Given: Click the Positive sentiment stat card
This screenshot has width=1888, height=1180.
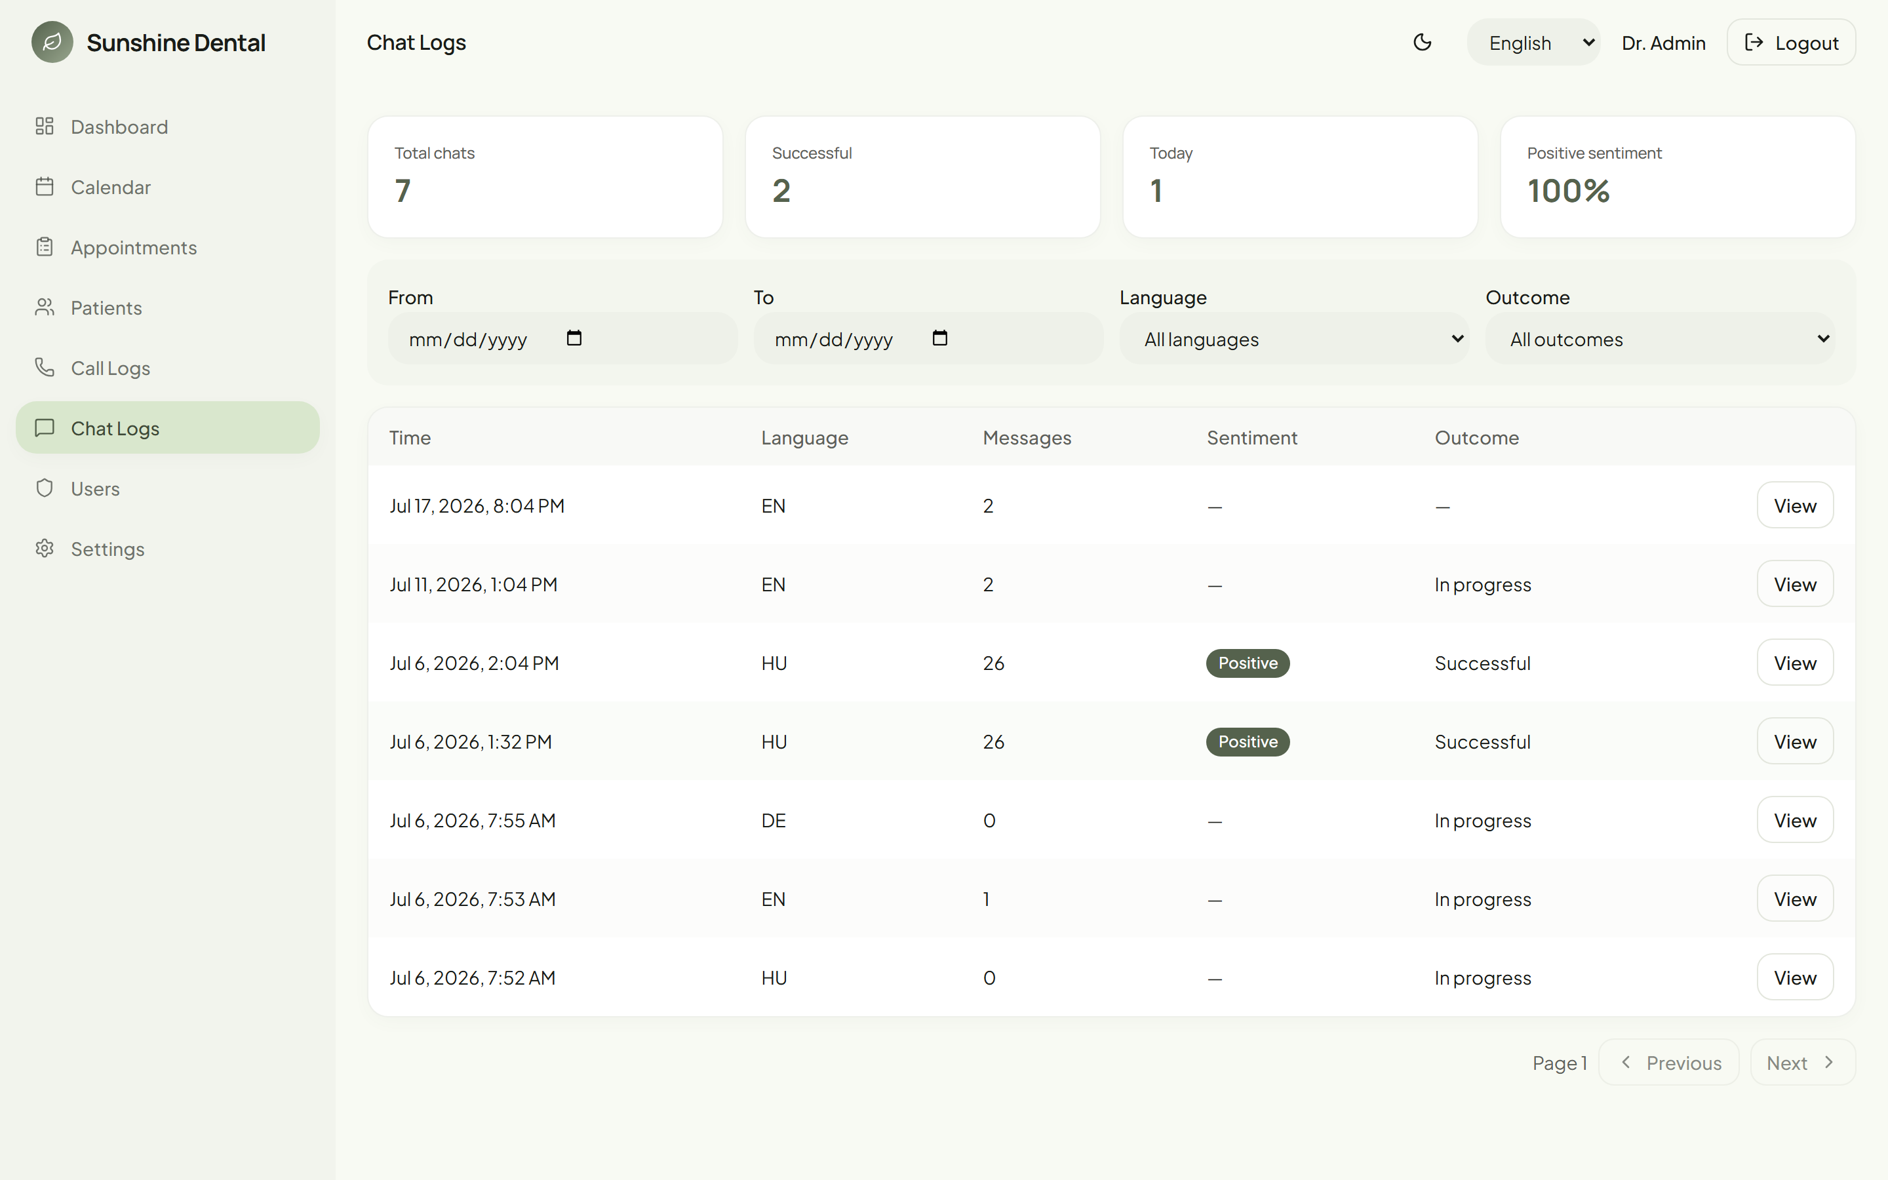Looking at the screenshot, I should [x=1678, y=177].
